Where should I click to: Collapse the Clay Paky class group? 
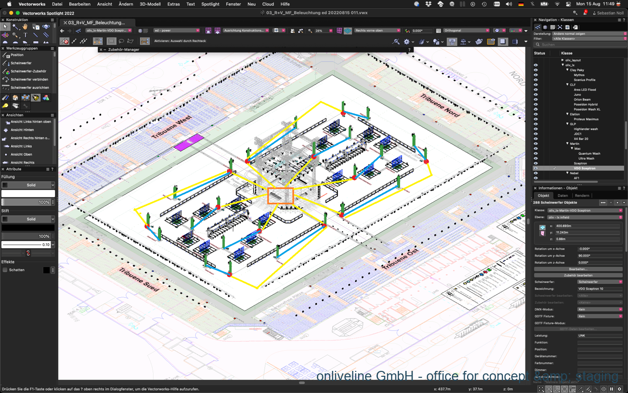pyautogui.click(x=567, y=70)
